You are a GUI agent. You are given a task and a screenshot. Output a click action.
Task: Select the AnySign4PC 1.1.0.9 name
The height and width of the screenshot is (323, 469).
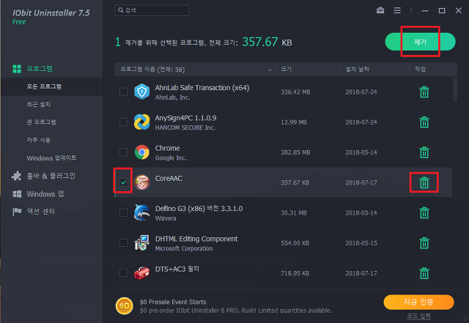185,118
